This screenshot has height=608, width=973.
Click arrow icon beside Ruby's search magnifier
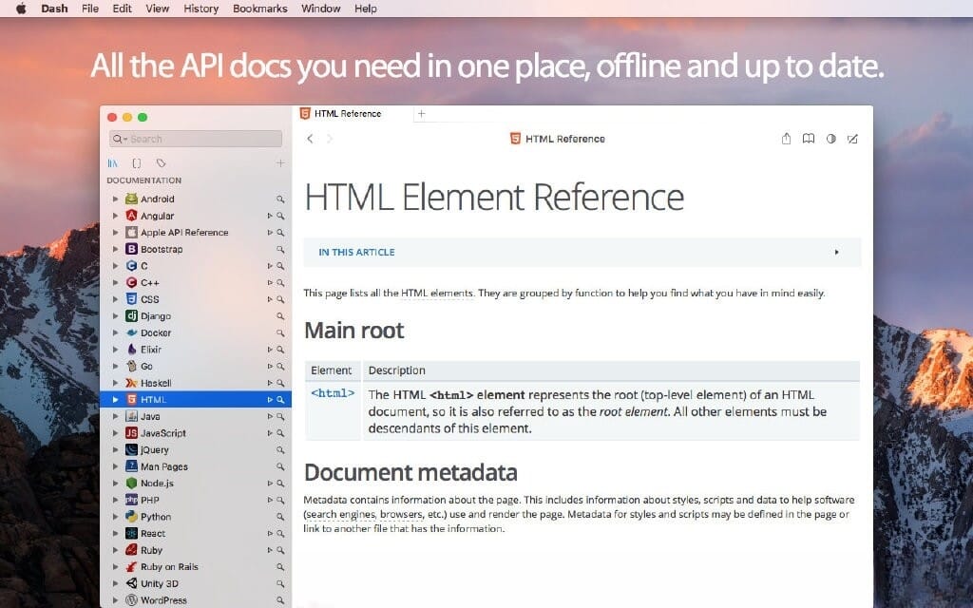tap(270, 550)
